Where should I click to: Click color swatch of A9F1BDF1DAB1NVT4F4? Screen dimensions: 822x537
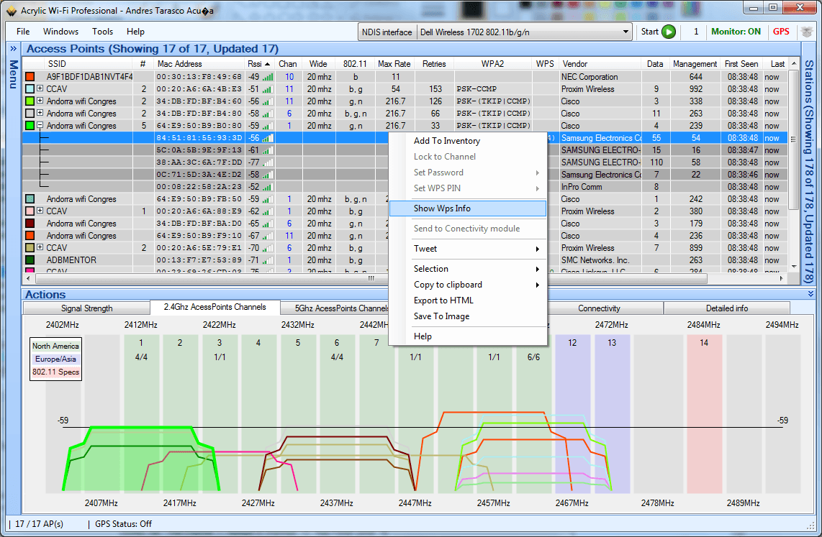[x=30, y=77]
